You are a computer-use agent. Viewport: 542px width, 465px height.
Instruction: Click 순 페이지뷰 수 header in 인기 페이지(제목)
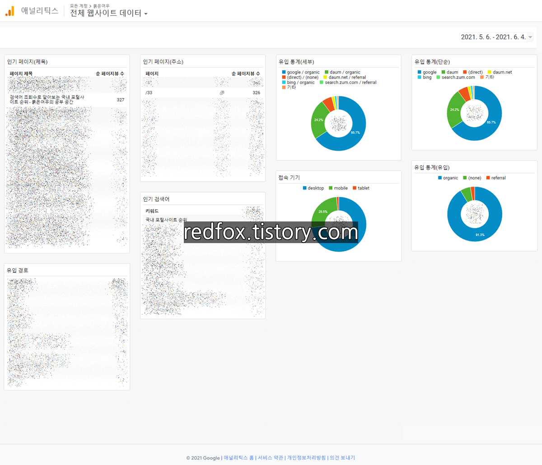click(110, 74)
